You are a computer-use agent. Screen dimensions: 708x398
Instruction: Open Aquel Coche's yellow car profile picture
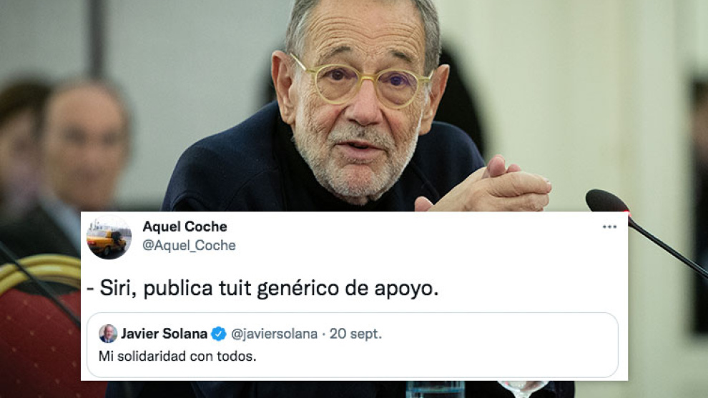tap(109, 237)
